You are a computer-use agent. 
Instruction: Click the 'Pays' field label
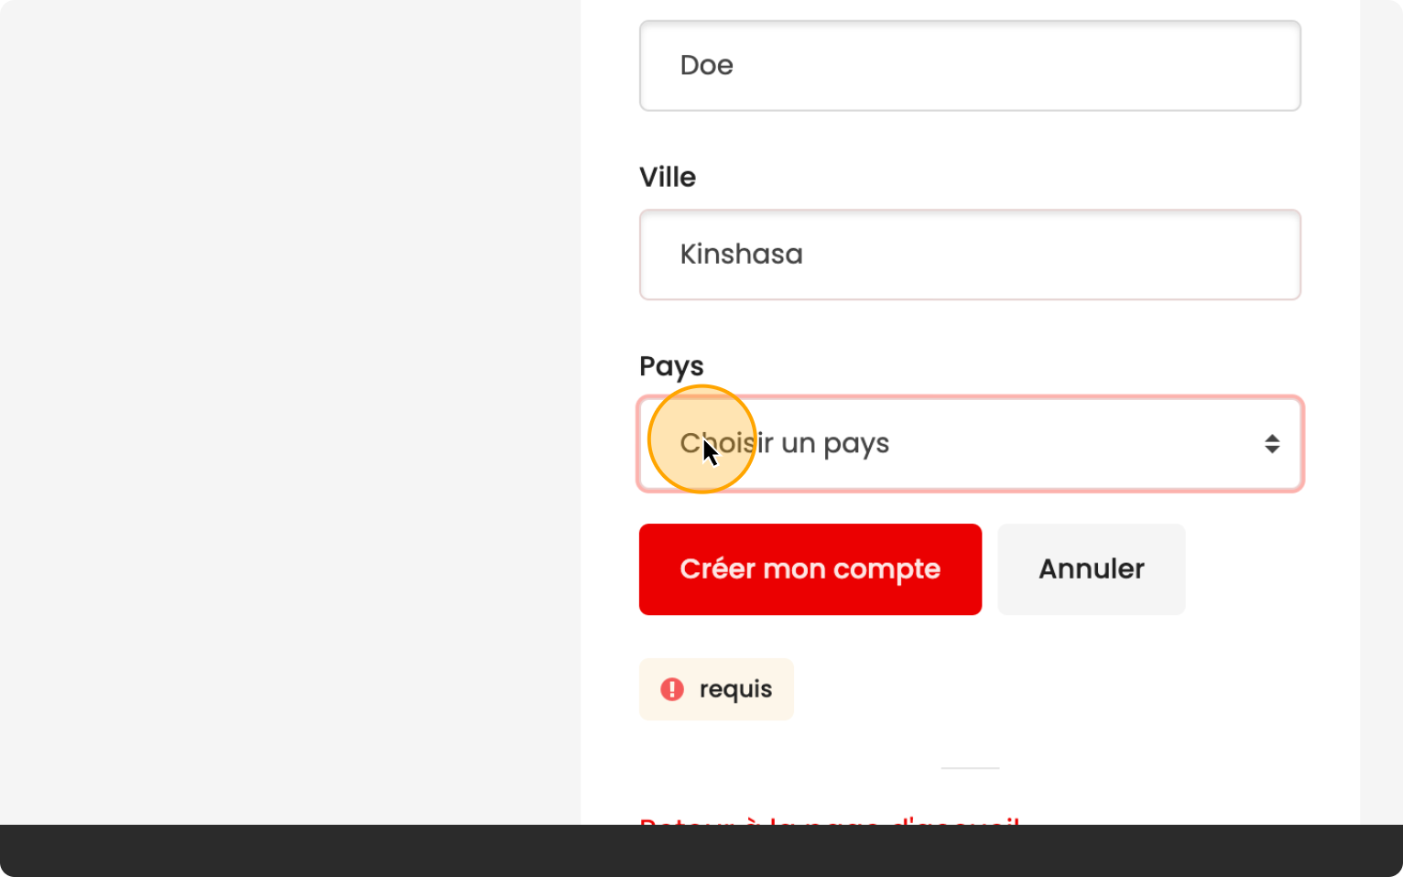click(671, 366)
